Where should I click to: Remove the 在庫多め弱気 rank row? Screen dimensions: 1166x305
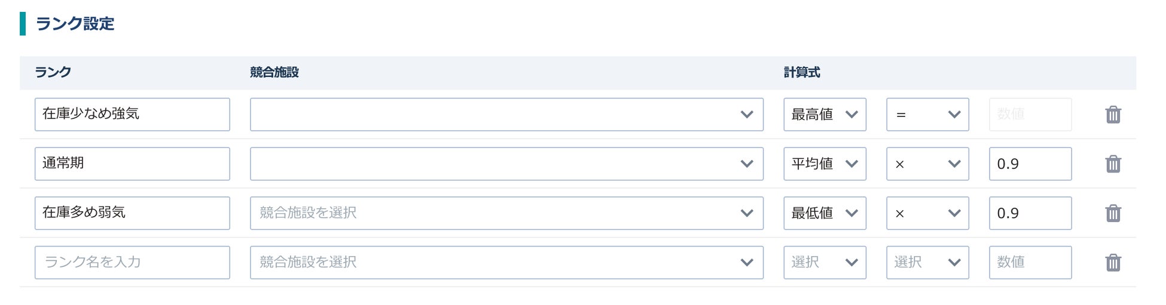coord(1112,213)
